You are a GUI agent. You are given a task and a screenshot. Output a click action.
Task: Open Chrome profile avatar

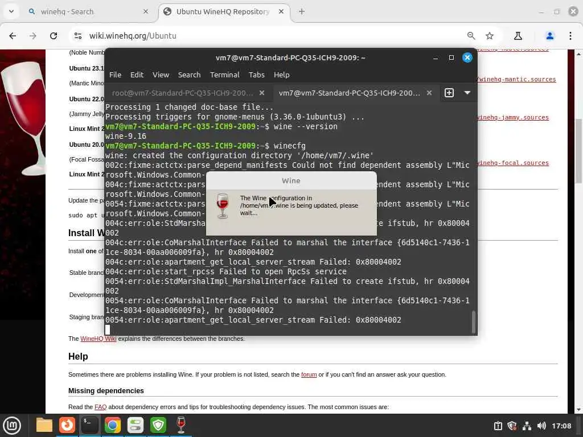click(550, 36)
